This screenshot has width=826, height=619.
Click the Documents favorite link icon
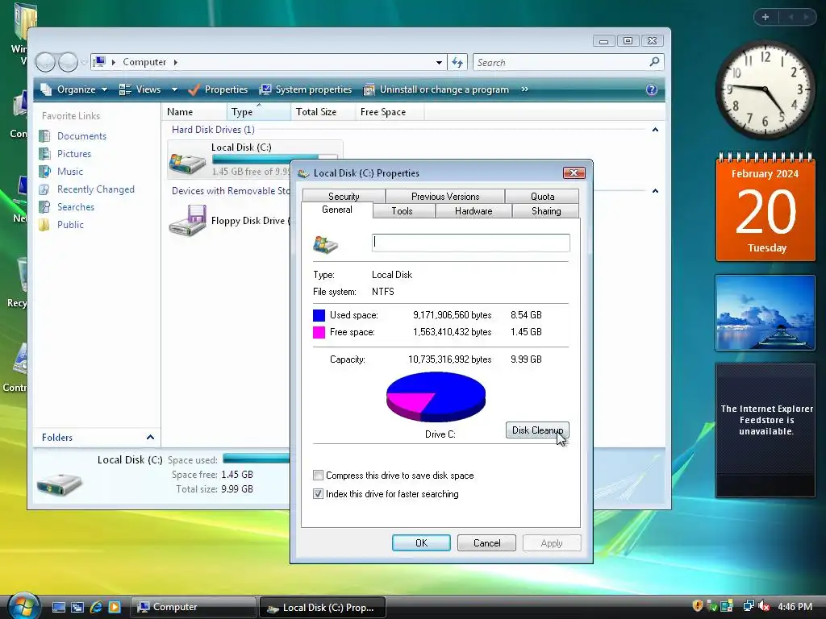tap(45, 135)
